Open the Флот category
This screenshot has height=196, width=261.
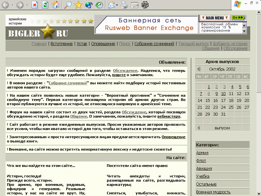[201, 161]
